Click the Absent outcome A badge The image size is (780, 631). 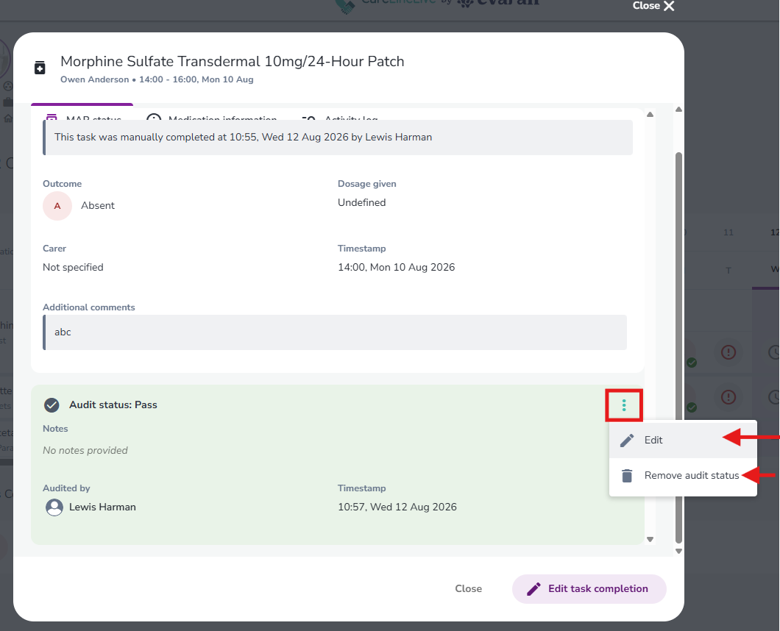pos(57,206)
